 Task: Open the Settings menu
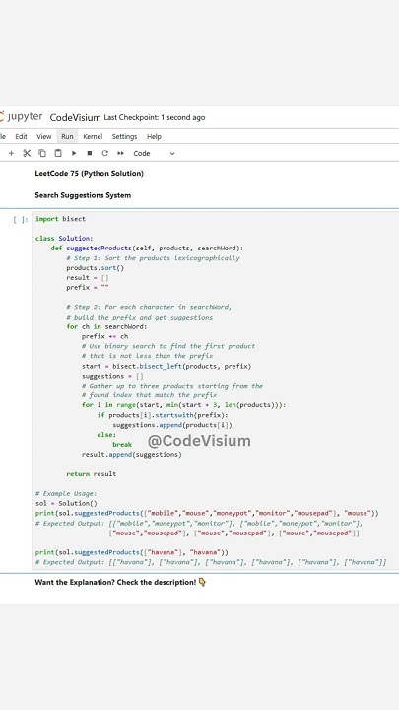pos(124,136)
